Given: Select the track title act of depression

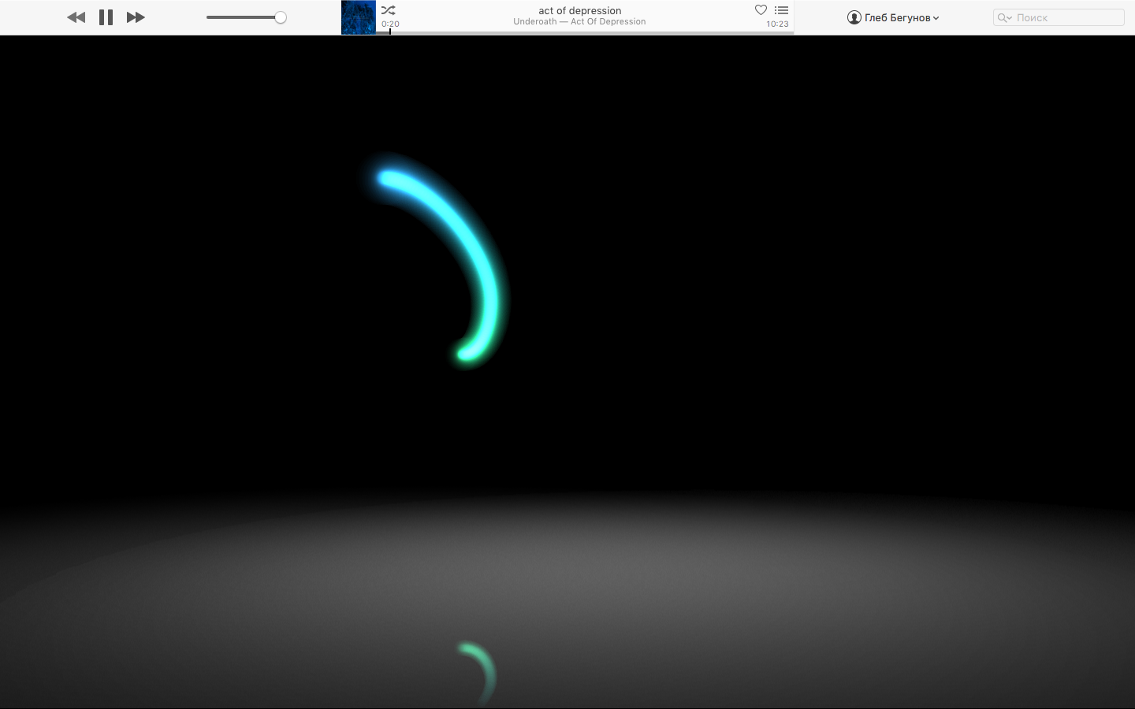Looking at the screenshot, I should click(x=580, y=10).
